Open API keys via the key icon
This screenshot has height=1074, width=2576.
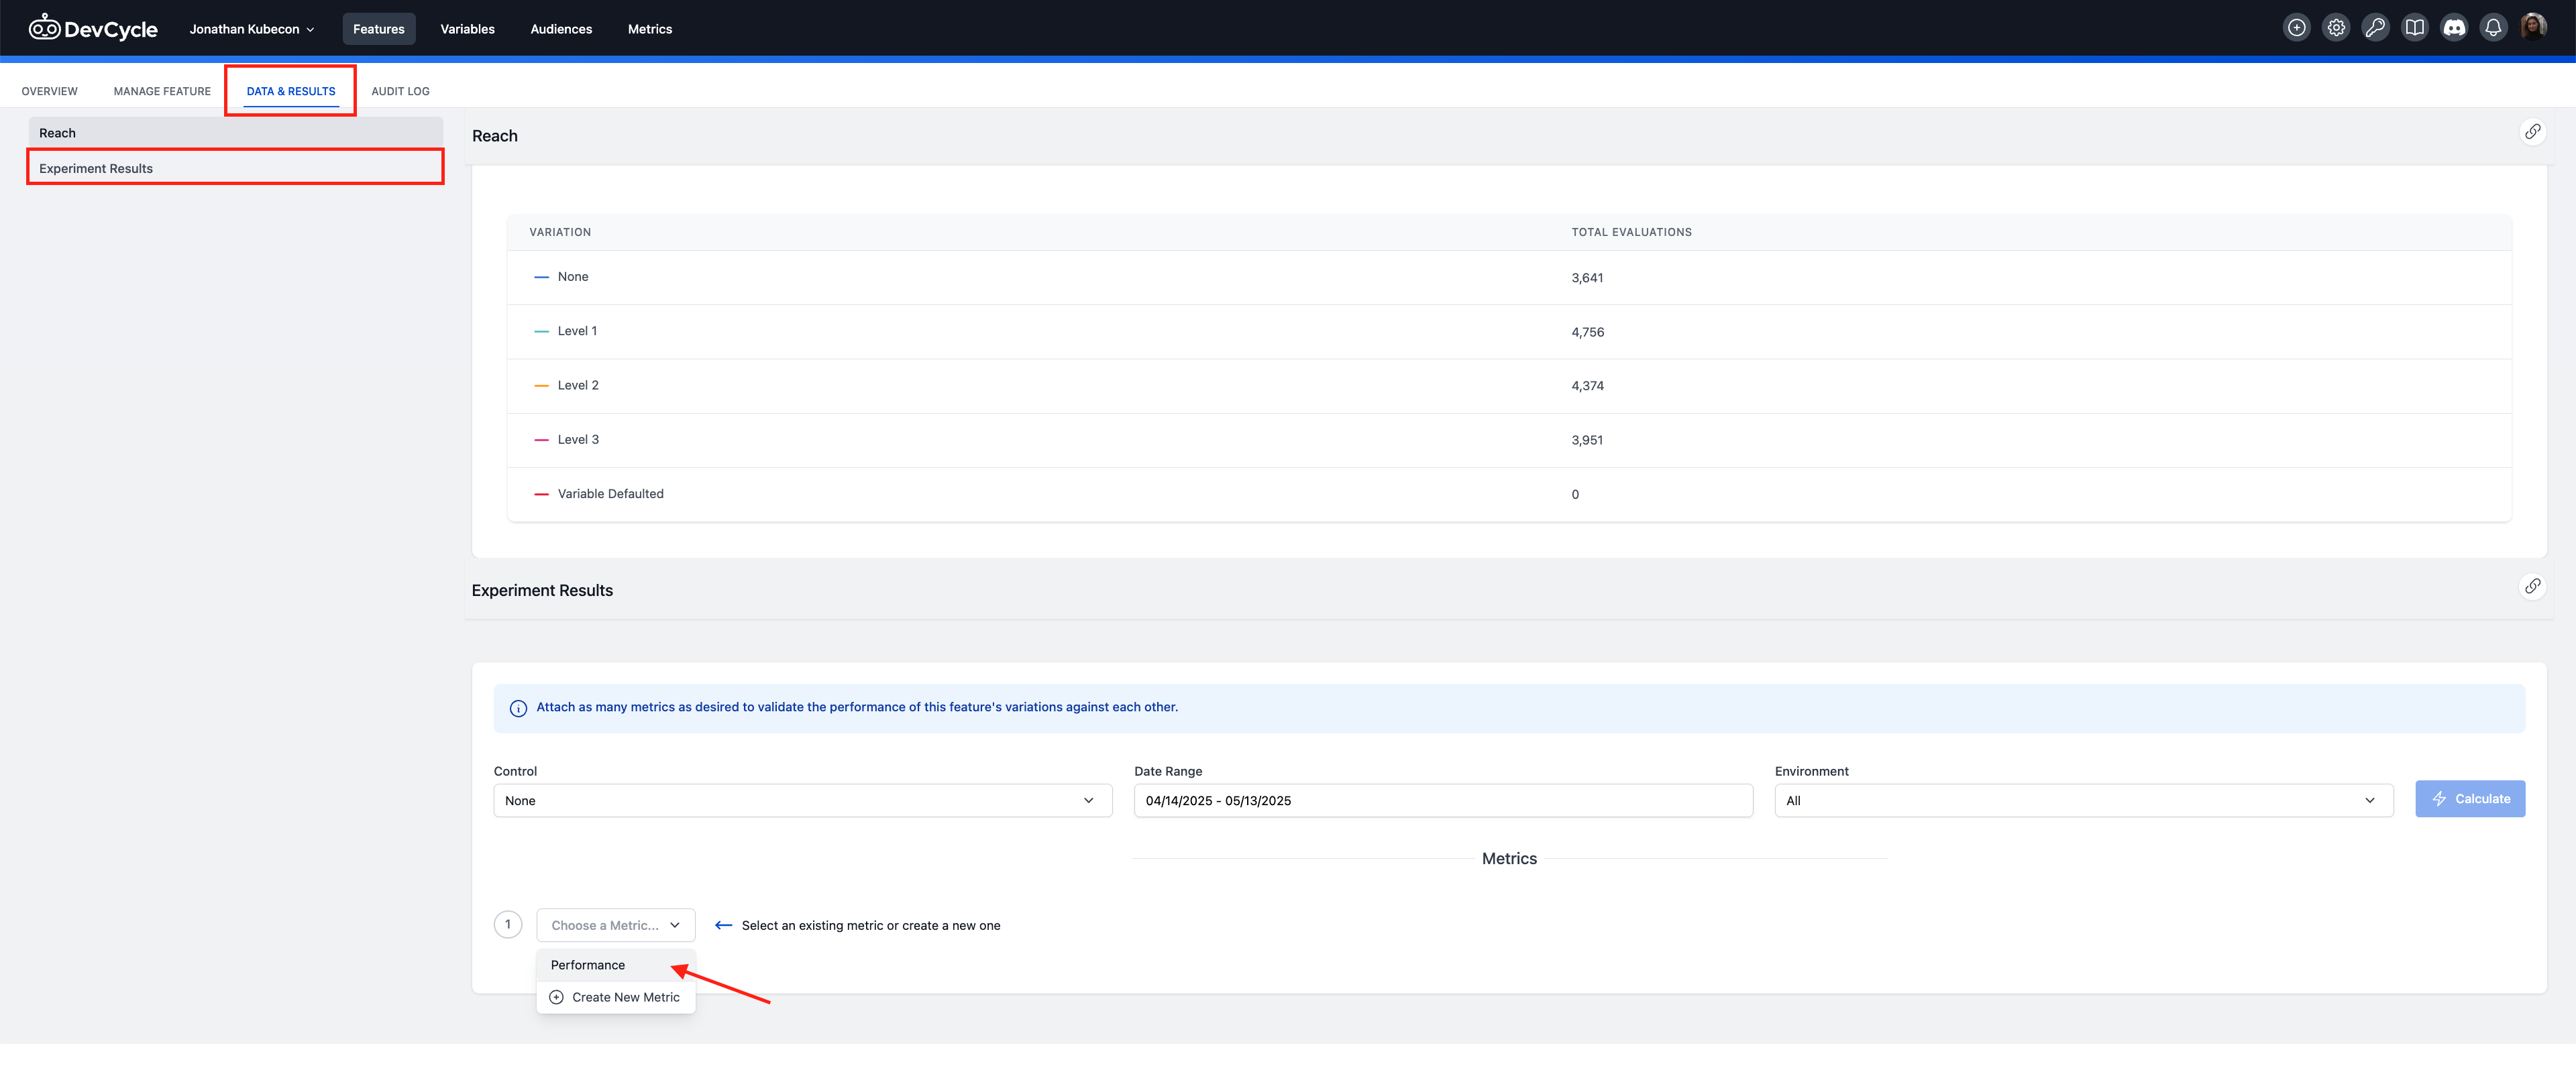(2375, 27)
